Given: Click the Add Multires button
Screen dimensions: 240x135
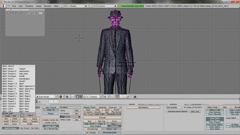Looking at the screenshot, I should [143, 107].
